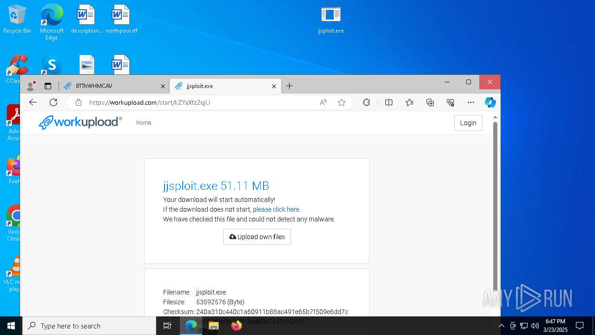
Task: Open File Explorer on taskbar
Action: [x=213, y=326]
